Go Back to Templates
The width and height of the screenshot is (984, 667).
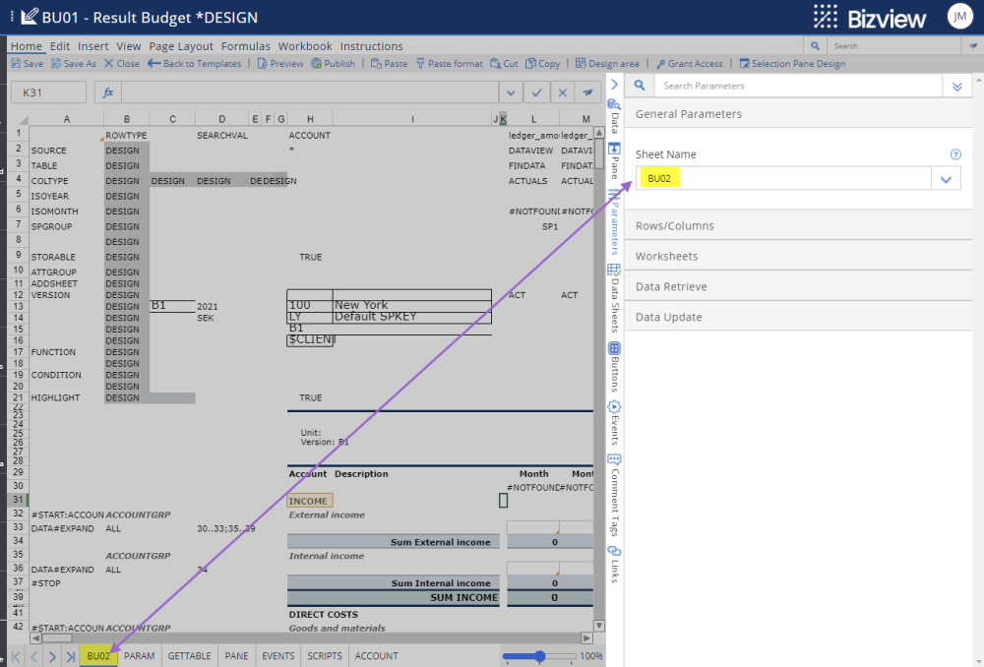(195, 63)
